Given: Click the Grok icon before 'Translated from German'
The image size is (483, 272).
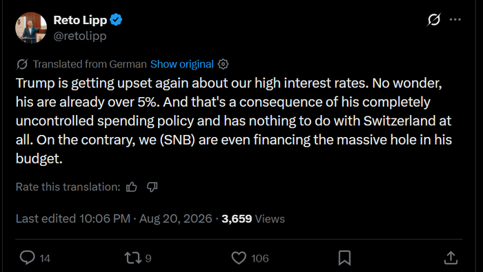Looking at the screenshot, I should pyautogui.click(x=22, y=64).
